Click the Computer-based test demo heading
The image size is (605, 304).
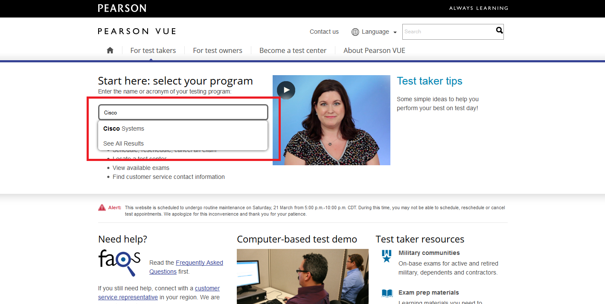(x=297, y=239)
